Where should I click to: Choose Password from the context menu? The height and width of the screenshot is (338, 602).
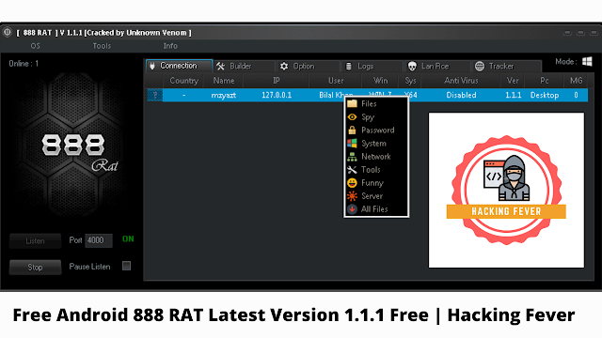(x=376, y=130)
